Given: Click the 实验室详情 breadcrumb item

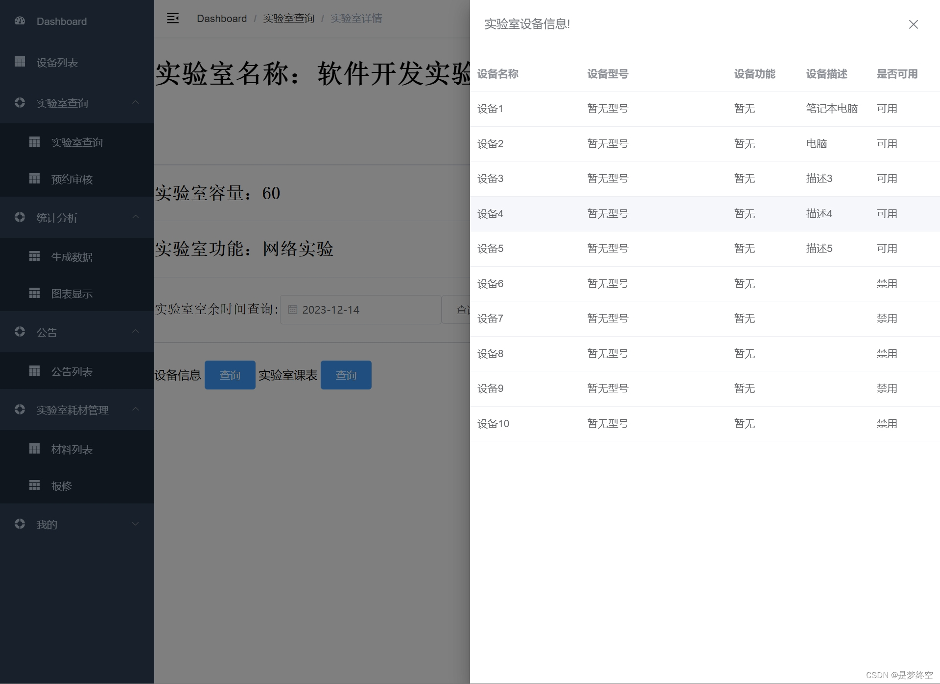Looking at the screenshot, I should click(x=356, y=19).
